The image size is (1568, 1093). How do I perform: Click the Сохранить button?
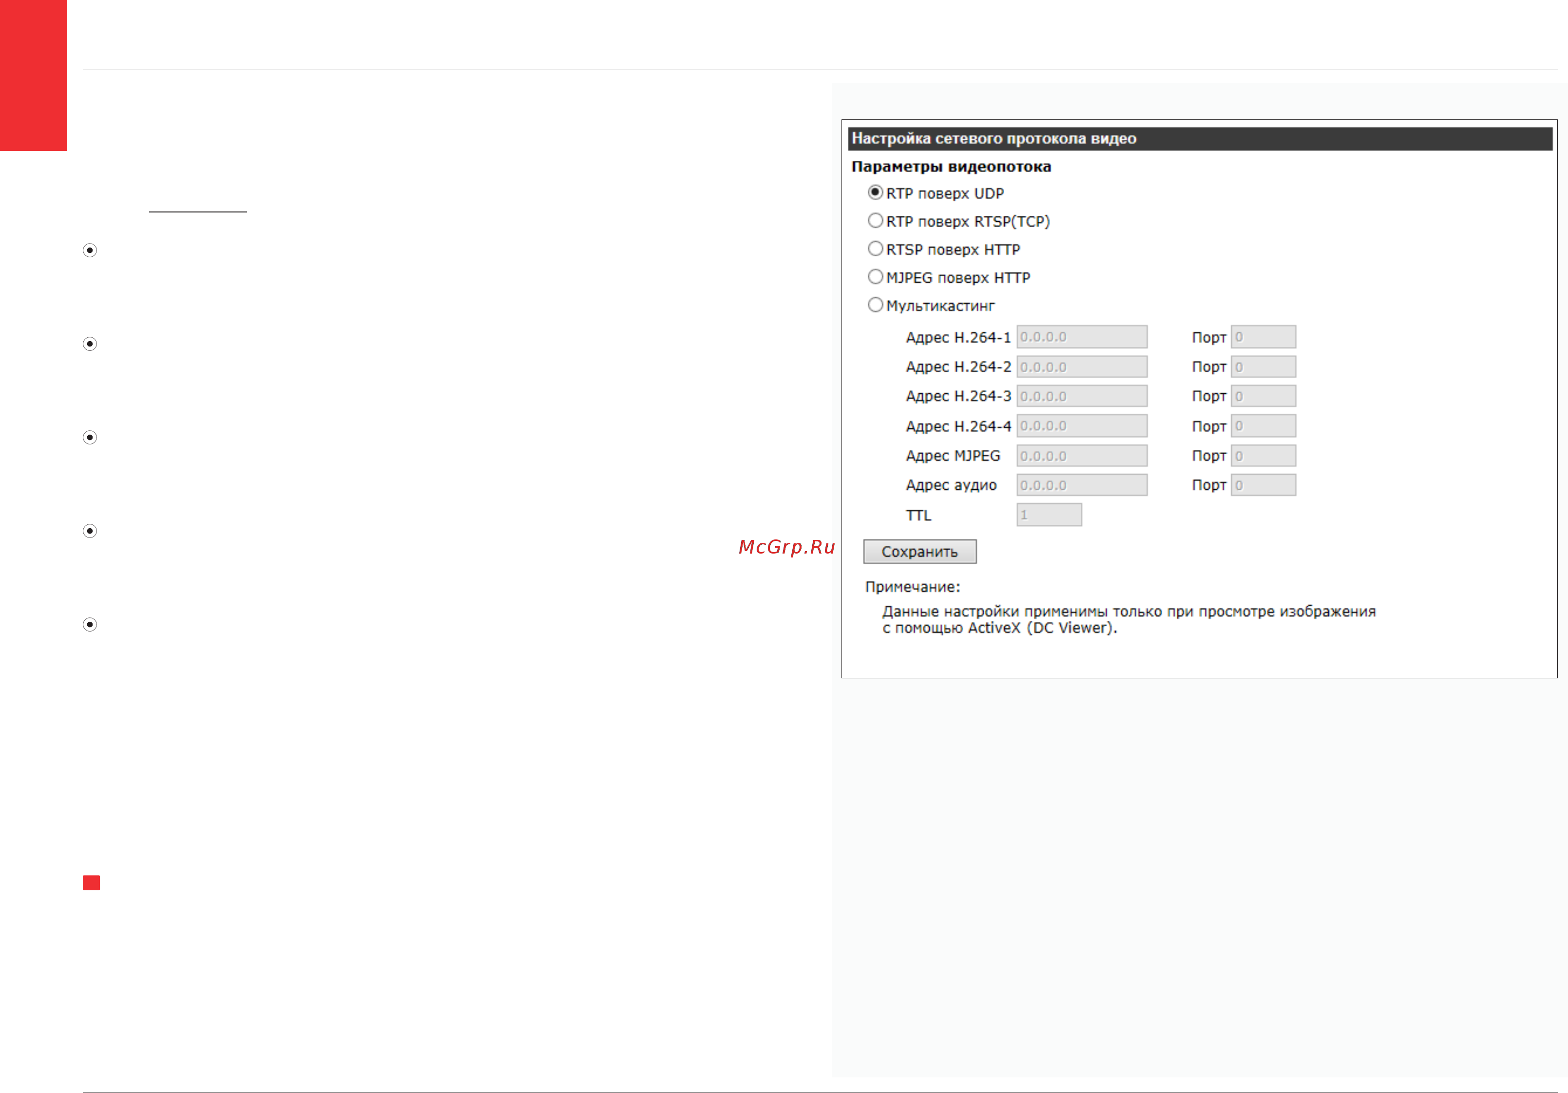point(919,551)
